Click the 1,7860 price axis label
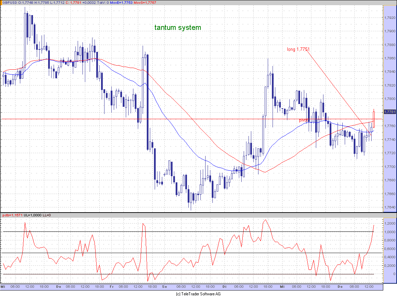 pos(390,58)
